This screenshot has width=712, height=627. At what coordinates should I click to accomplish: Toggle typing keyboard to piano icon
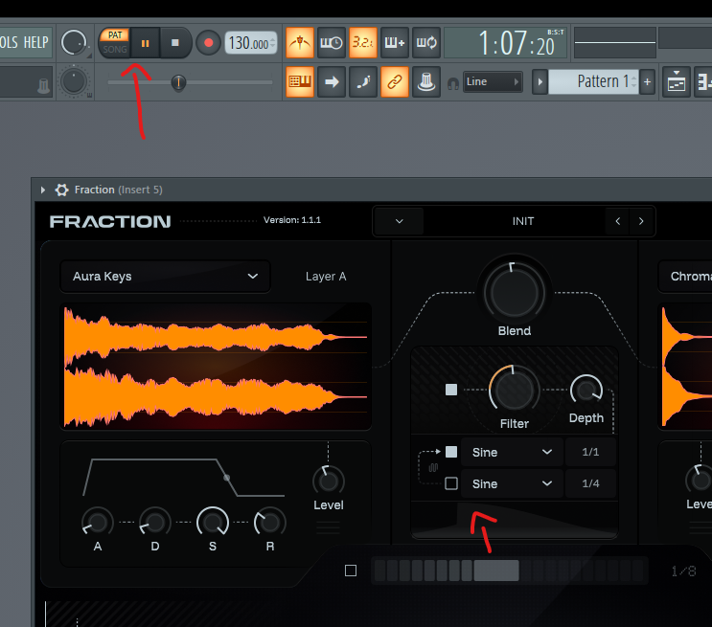point(300,82)
